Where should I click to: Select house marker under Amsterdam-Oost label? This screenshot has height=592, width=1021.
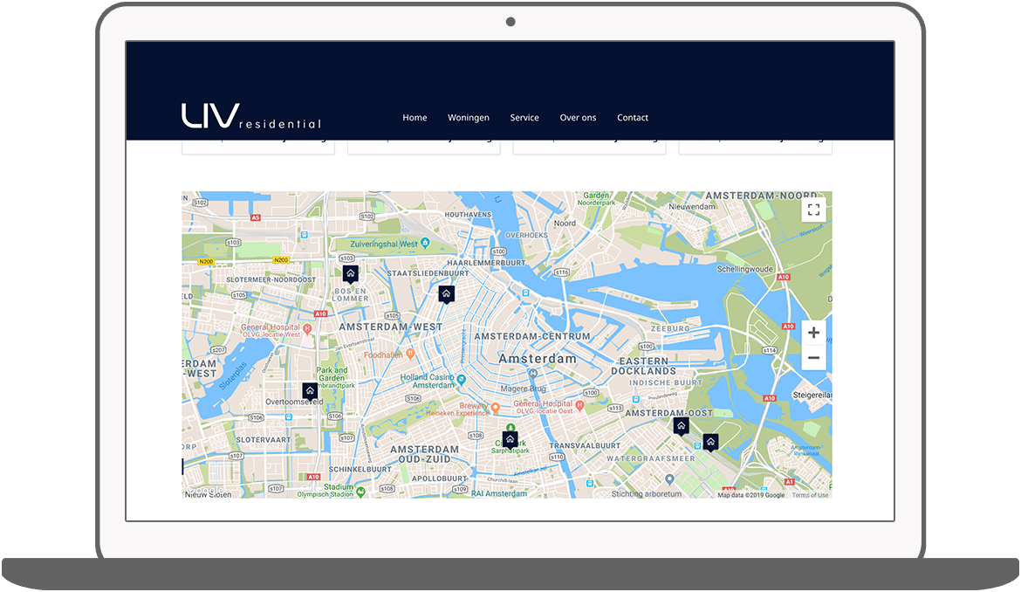point(681,427)
